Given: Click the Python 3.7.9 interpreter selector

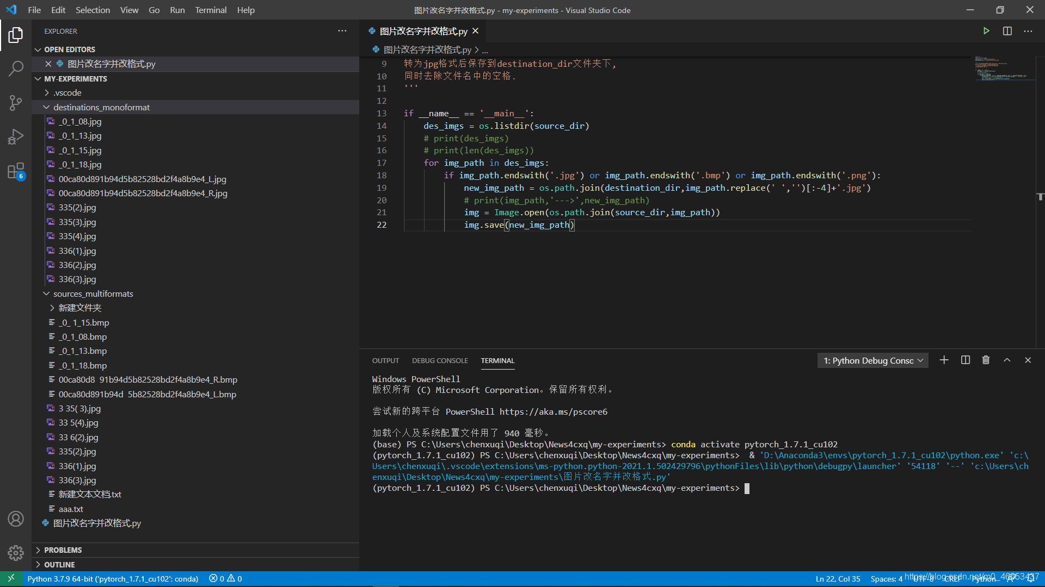Looking at the screenshot, I should click(113, 579).
